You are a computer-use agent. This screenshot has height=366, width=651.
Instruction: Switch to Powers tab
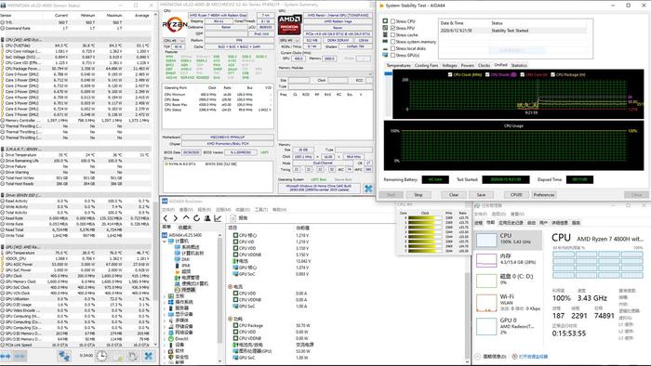pos(468,66)
